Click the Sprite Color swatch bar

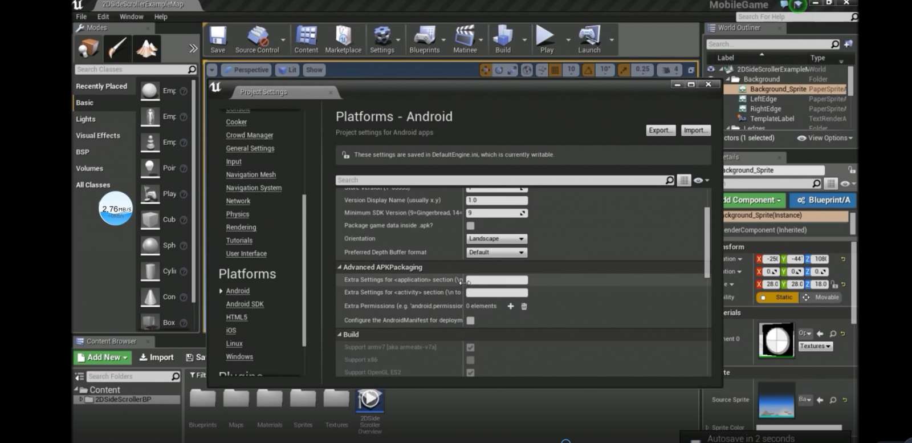tap(799, 427)
